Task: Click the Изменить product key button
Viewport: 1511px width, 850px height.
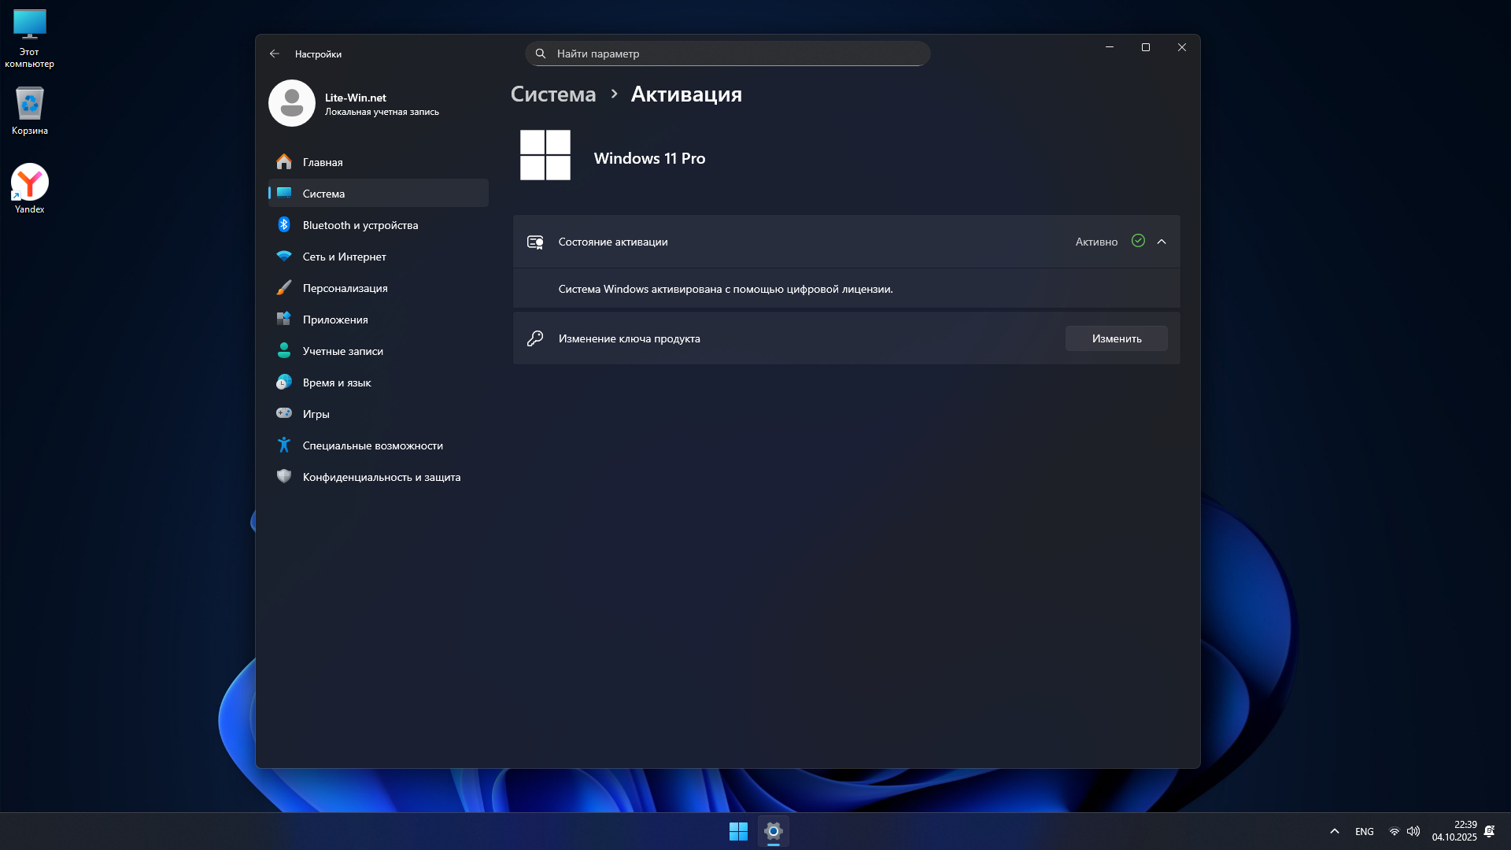Action: tap(1116, 338)
